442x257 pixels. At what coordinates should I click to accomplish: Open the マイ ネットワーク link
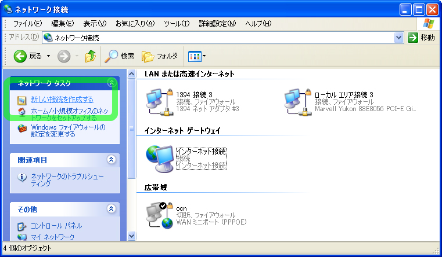click(x=52, y=237)
